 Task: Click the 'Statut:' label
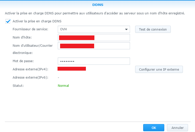click(x=18, y=86)
